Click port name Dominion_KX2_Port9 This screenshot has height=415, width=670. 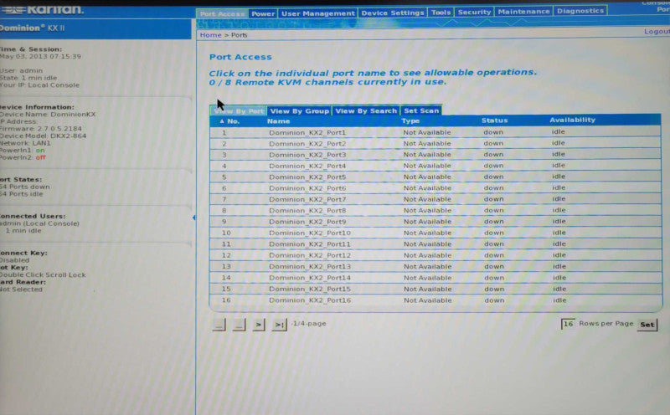(307, 222)
